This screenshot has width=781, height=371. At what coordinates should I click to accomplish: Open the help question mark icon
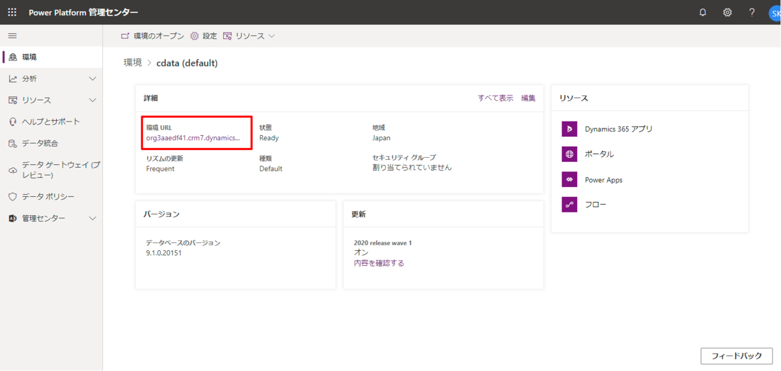tap(752, 12)
